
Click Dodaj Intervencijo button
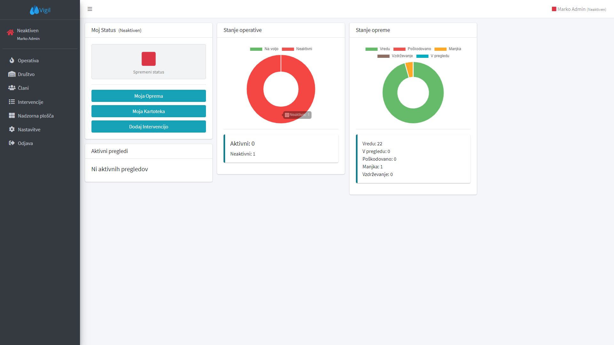(x=148, y=126)
